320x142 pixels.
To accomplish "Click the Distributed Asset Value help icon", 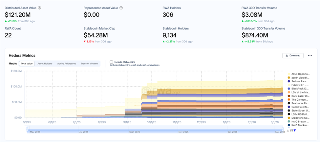I will pos(40,8).
